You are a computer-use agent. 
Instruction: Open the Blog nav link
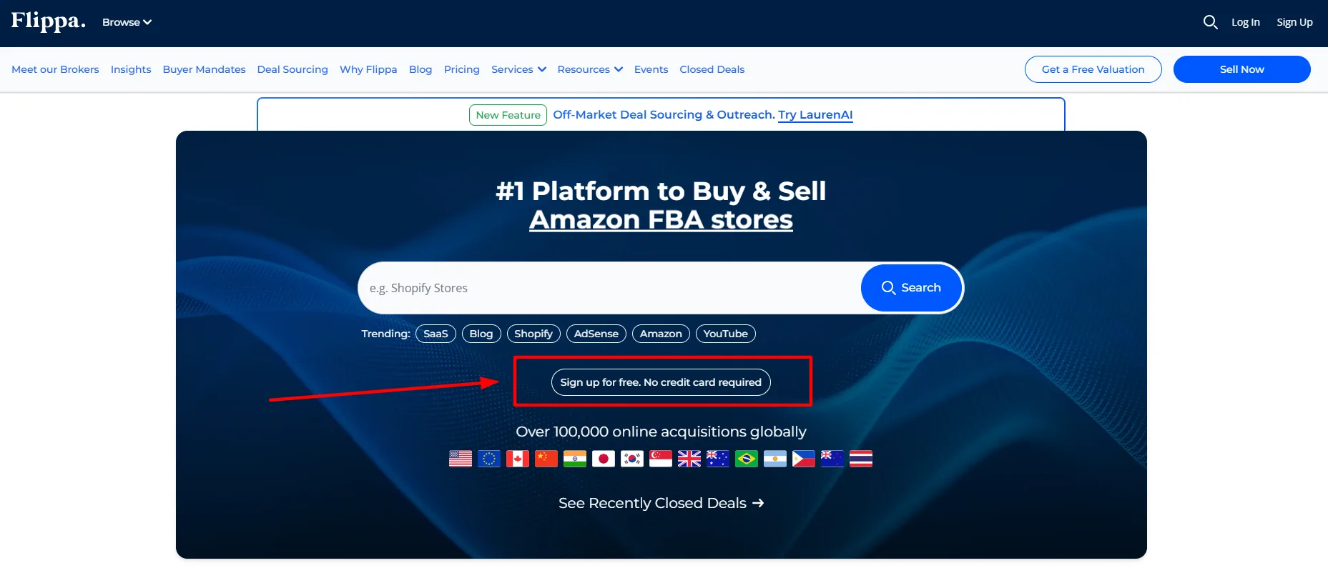420,69
